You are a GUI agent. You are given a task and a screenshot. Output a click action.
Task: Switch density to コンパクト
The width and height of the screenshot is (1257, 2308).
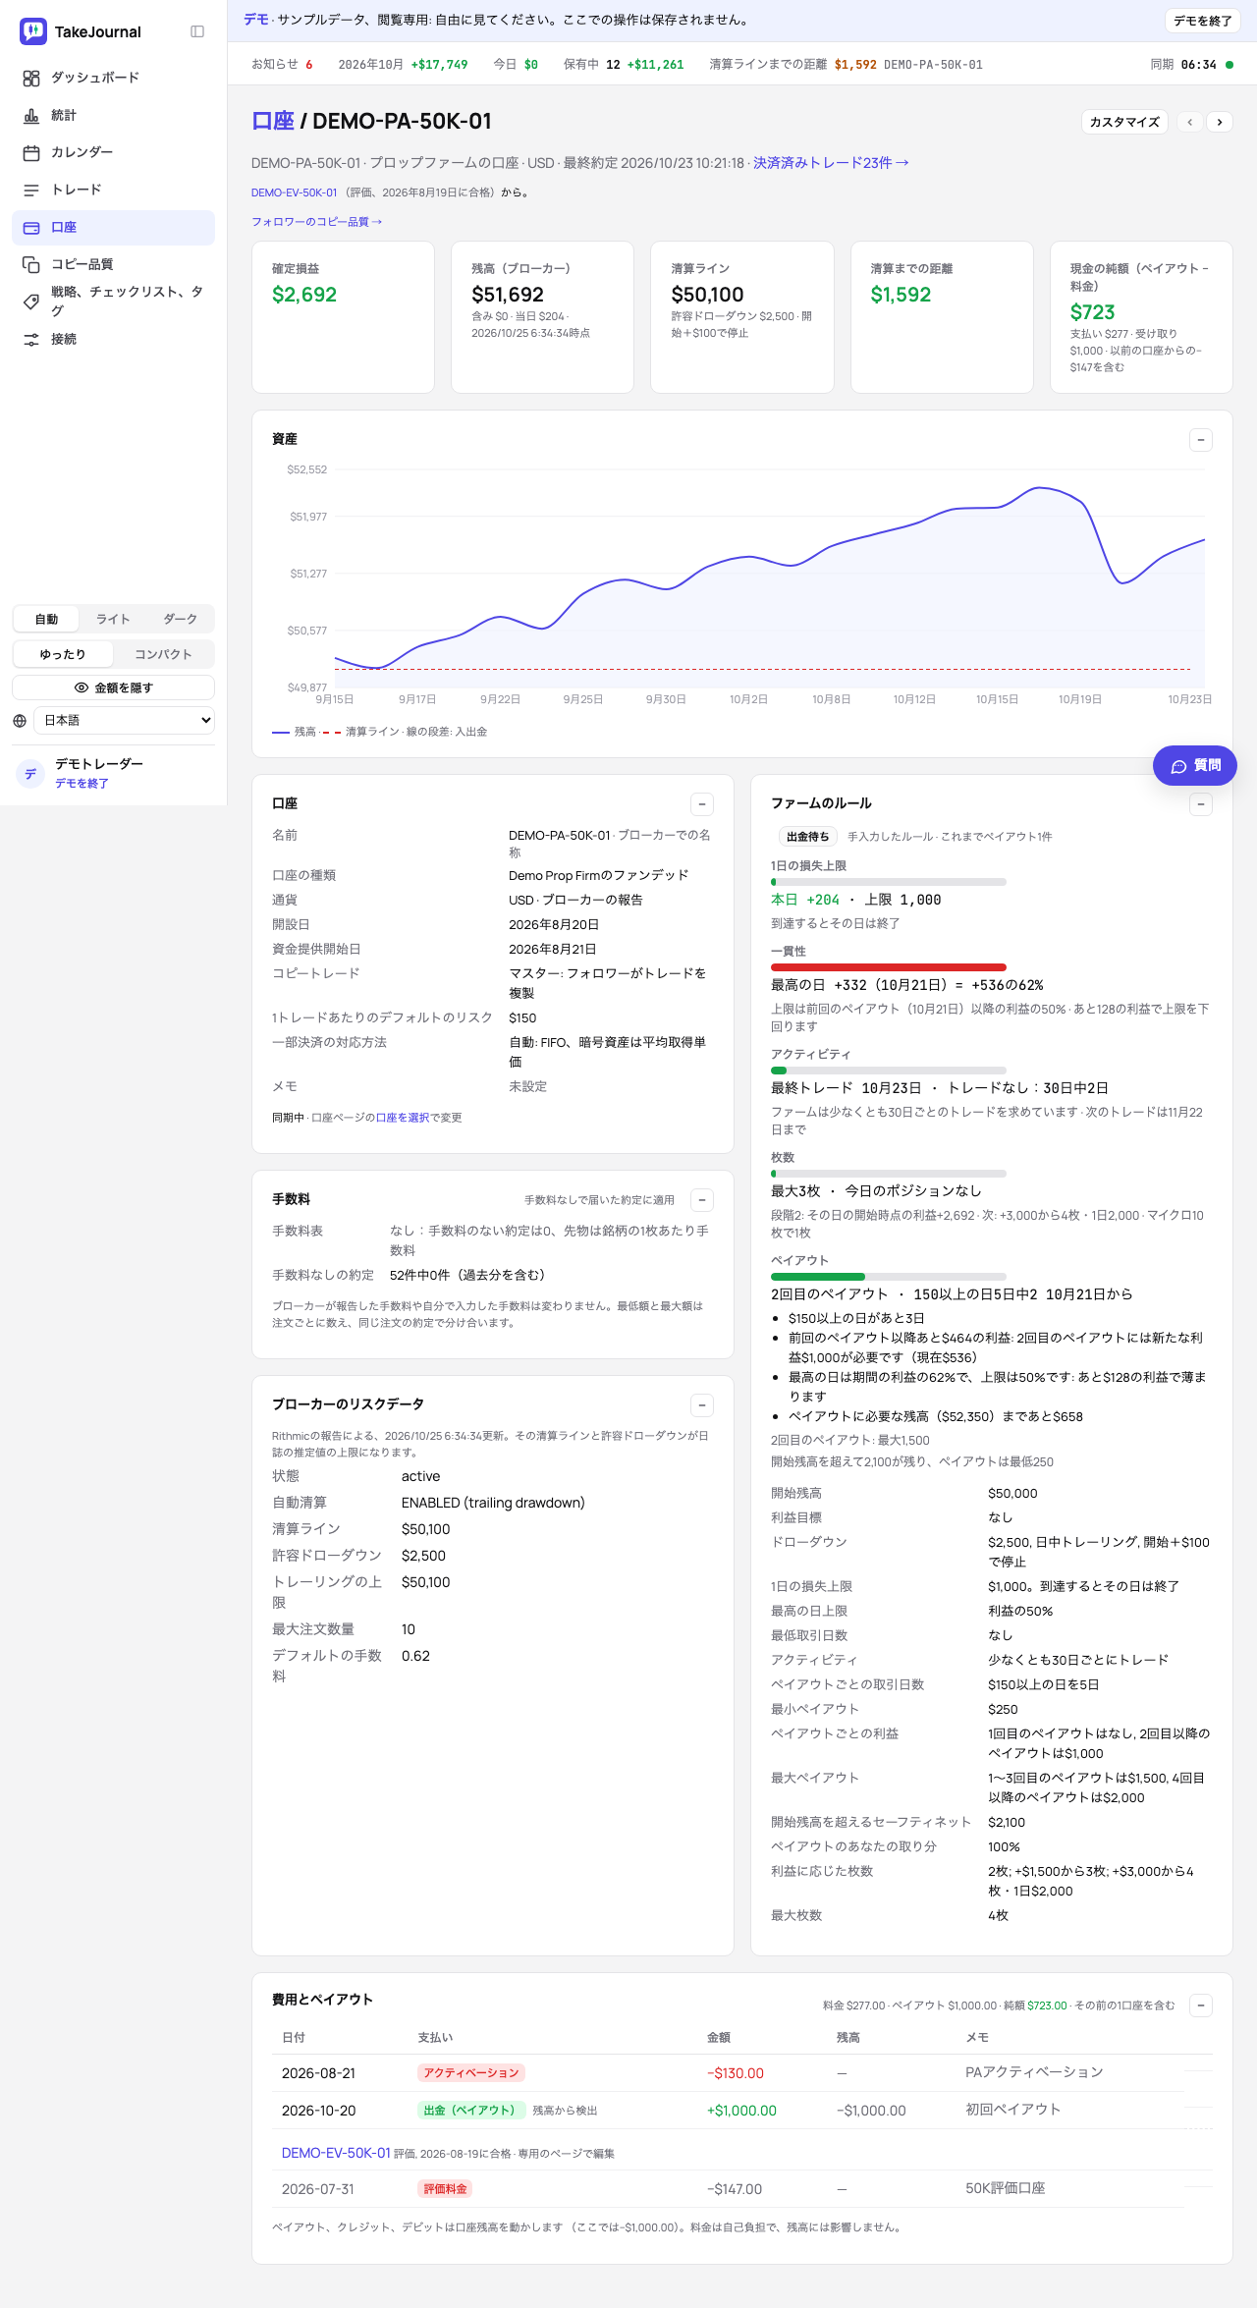pyautogui.click(x=163, y=654)
